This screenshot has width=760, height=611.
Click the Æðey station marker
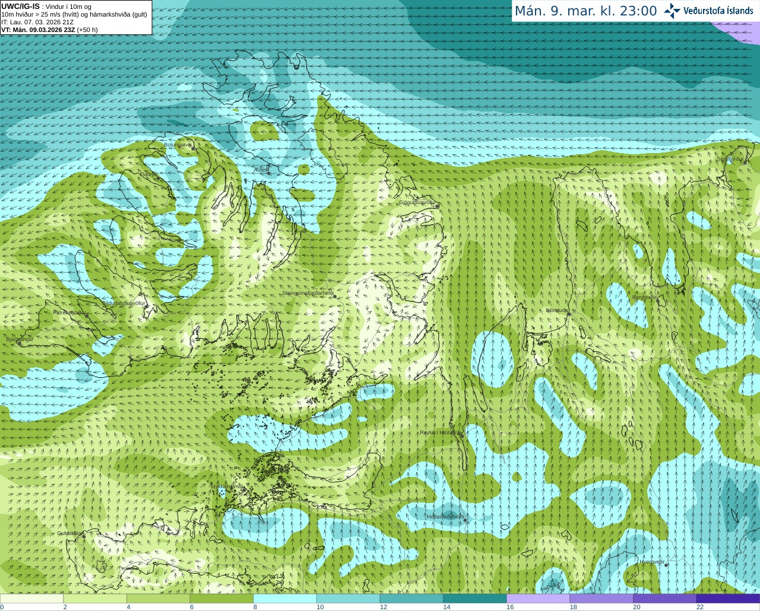point(268,173)
